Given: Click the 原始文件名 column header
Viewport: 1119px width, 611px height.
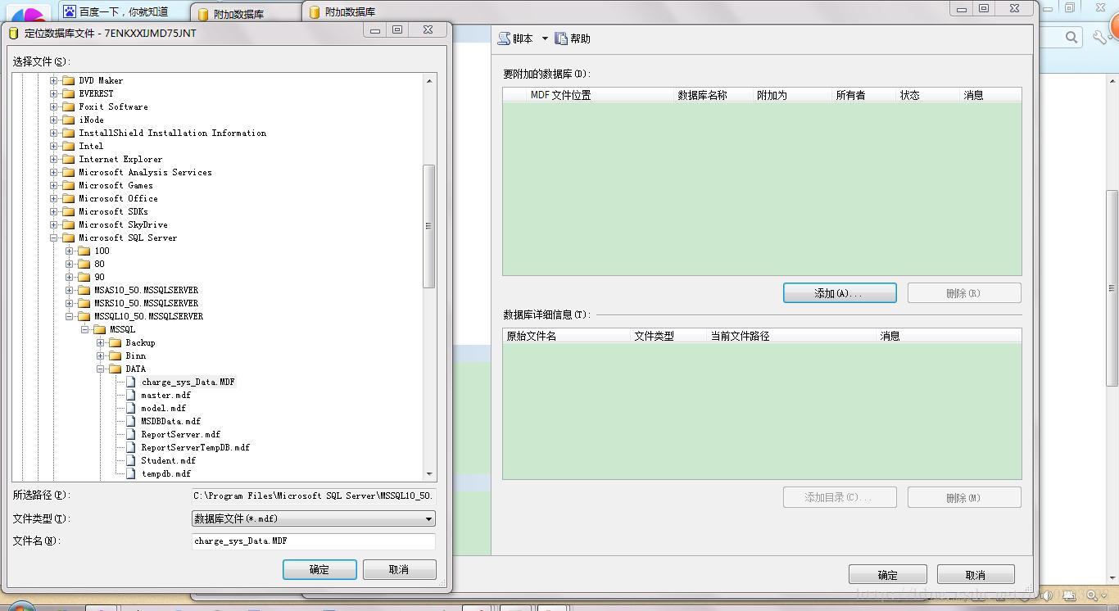Looking at the screenshot, I should point(567,336).
